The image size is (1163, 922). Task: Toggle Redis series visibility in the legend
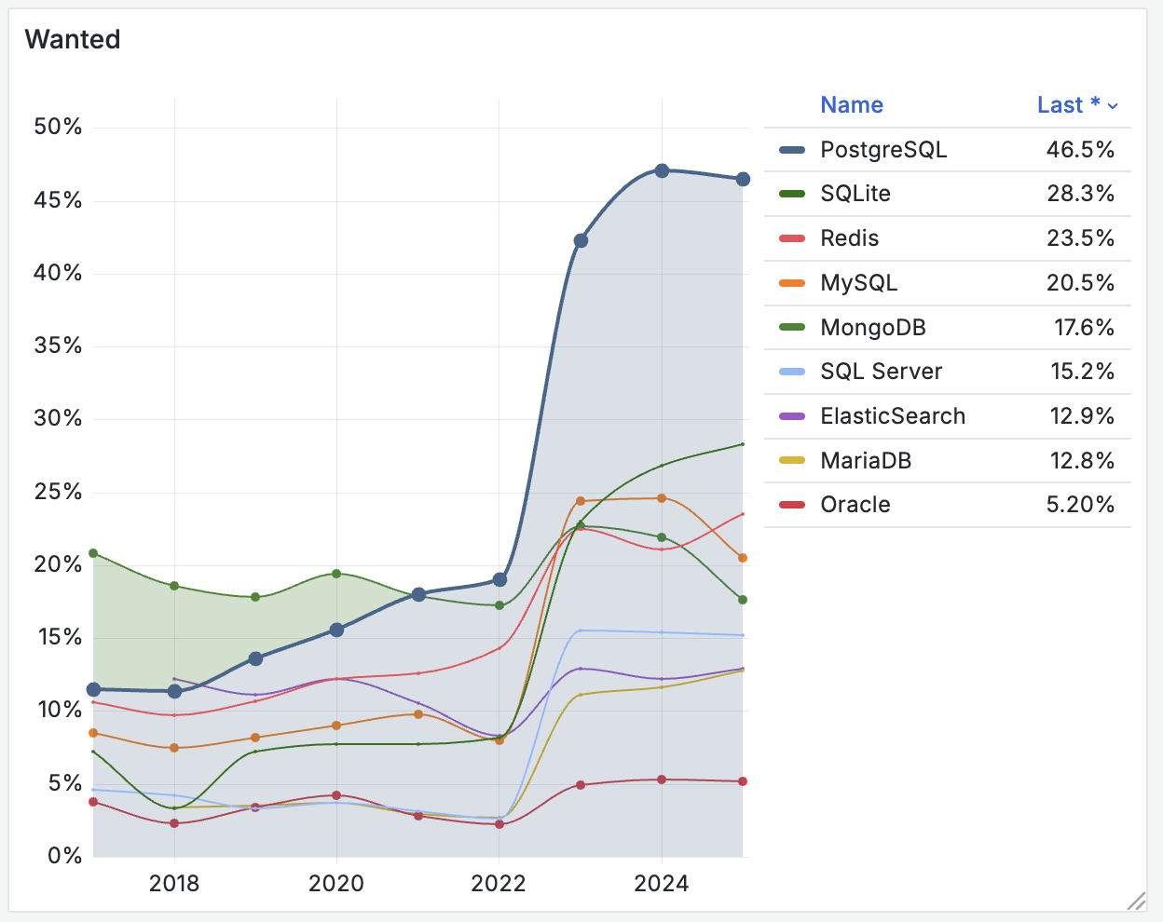849,237
